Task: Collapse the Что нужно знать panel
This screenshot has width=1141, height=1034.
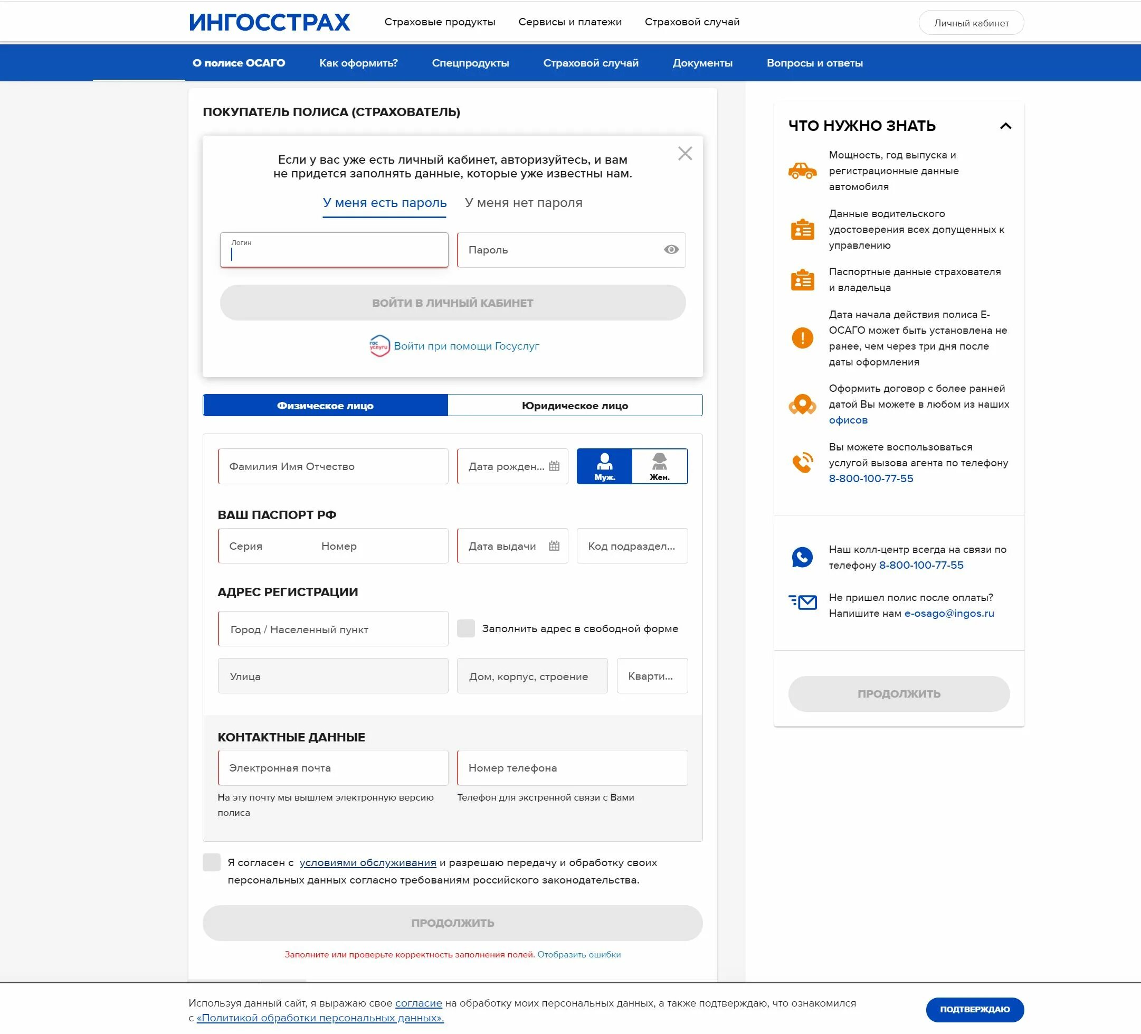Action: (x=1005, y=126)
